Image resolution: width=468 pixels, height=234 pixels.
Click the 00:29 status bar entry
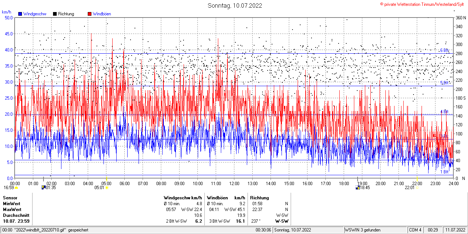433,230
